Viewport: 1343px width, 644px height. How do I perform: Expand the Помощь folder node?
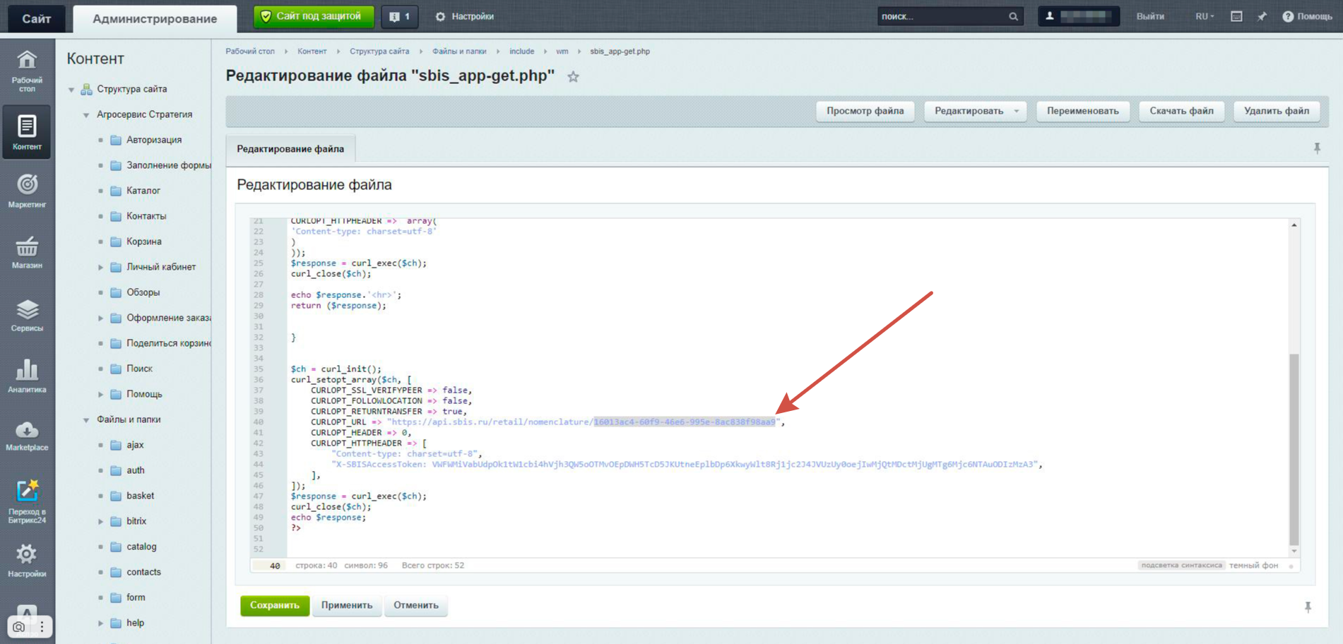coord(100,394)
